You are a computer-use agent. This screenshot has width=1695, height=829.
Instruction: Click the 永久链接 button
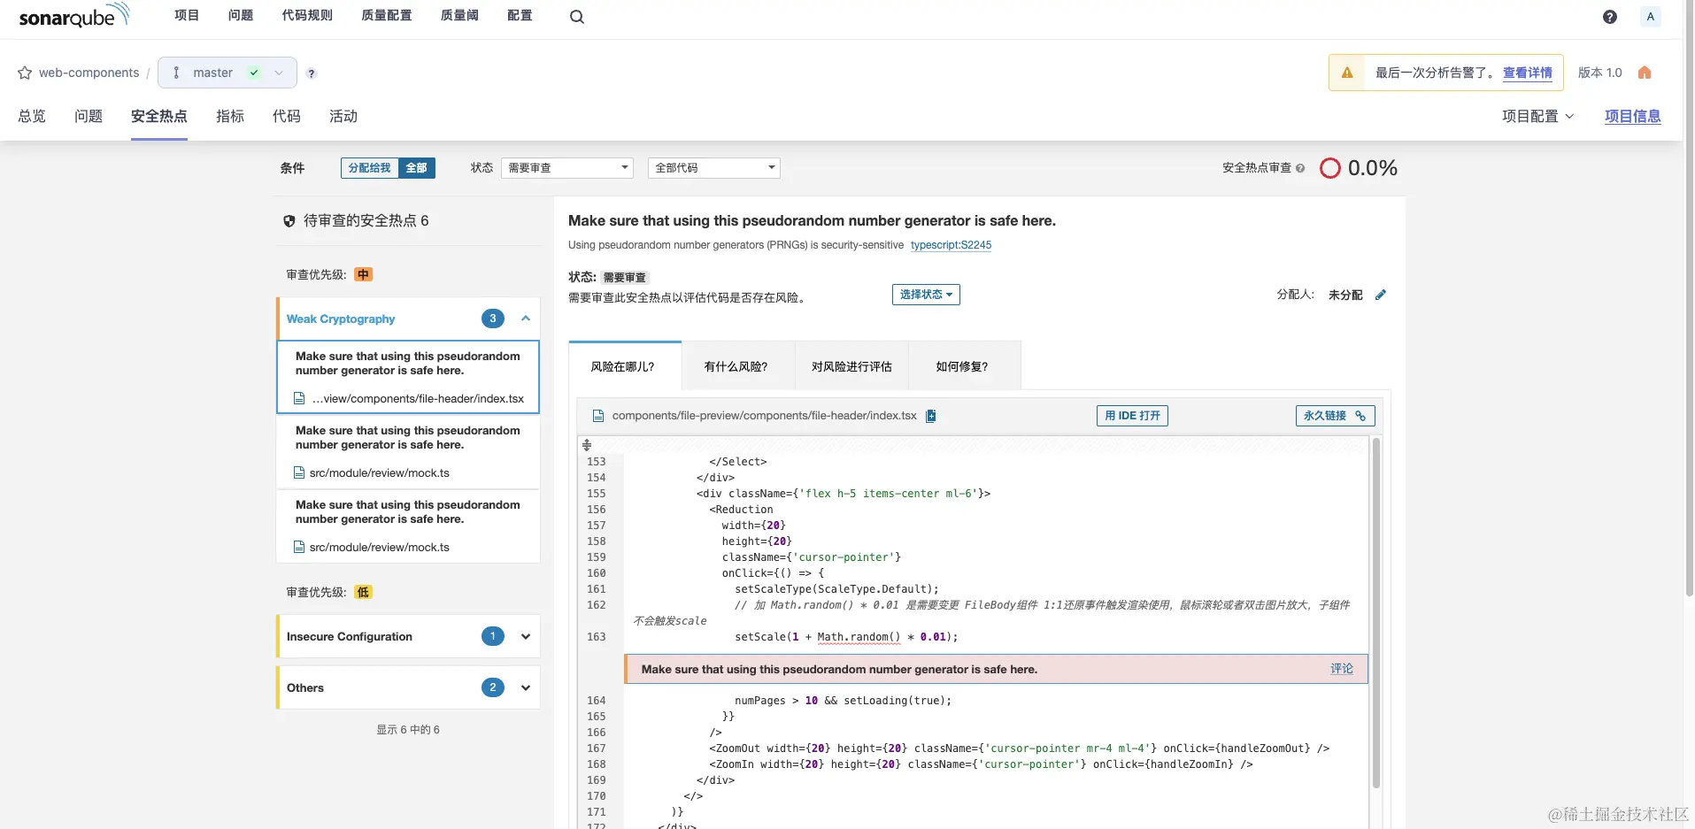(1335, 416)
